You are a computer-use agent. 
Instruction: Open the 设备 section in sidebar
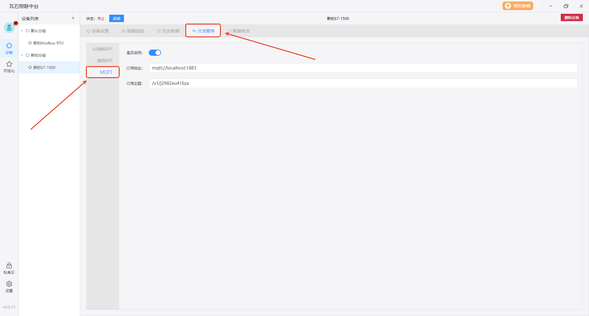[x=9, y=48]
